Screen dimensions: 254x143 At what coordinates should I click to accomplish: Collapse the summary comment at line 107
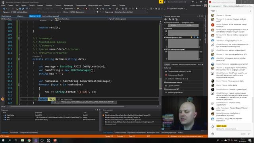[19, 39]
